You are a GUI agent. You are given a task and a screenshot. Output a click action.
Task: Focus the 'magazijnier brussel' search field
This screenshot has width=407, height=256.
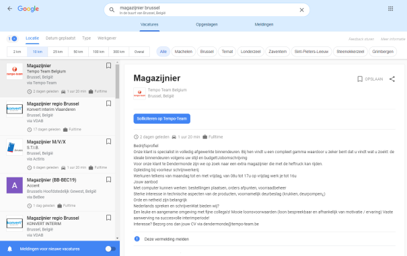[207, 10]
